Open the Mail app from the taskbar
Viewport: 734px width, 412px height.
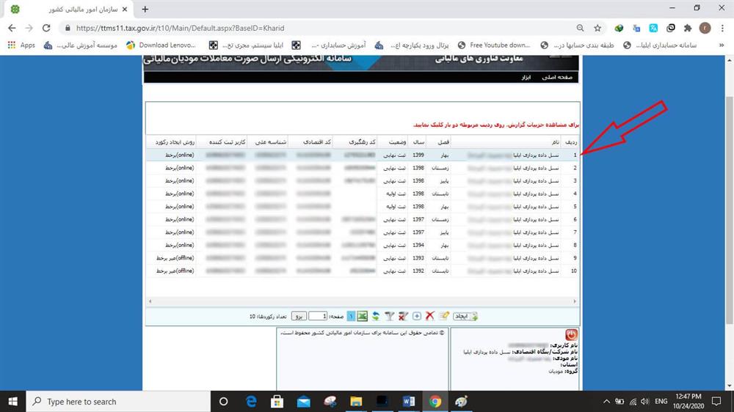click(x=303, y=401)
